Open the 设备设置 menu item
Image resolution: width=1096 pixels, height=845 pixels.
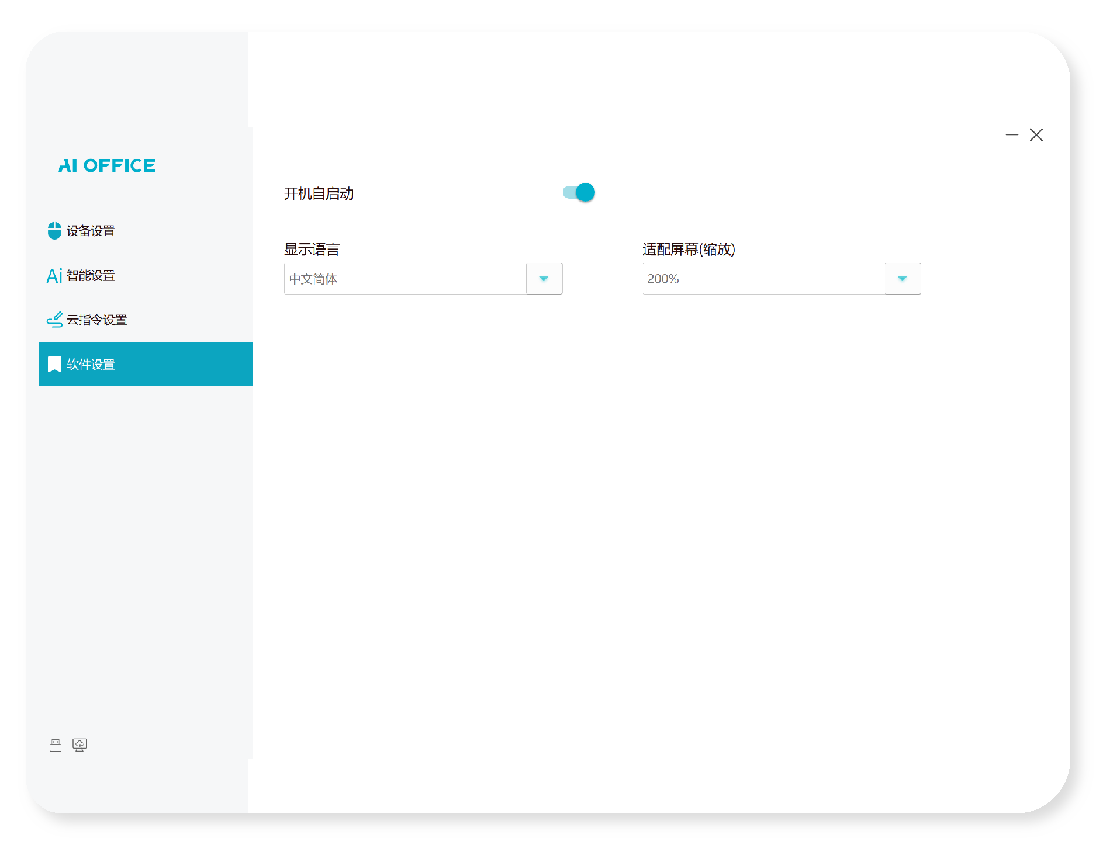click(91, 231)
